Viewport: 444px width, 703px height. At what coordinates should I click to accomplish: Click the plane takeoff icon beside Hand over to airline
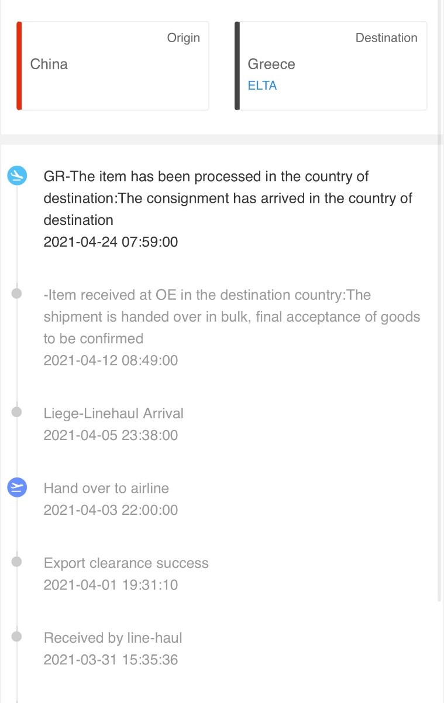[x=17, y=487]
